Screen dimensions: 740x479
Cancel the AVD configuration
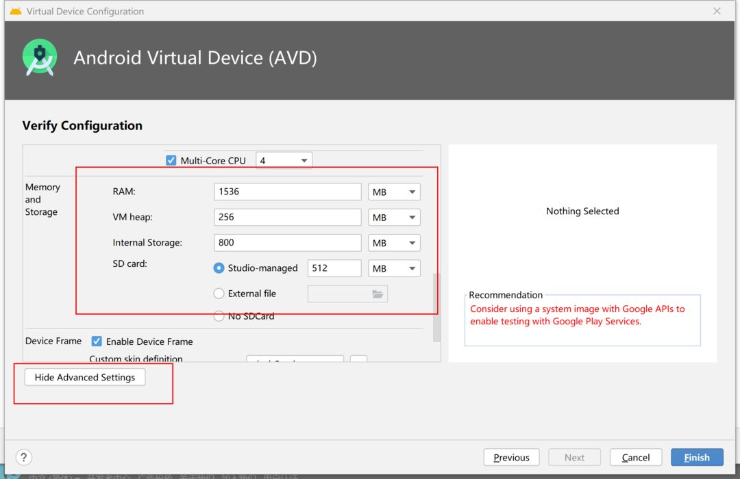[x=636, y=457]
